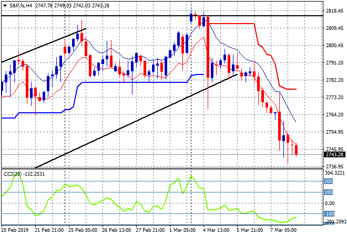347x236 pixels.
Task: Click the 2754.95 price scale value
Action: pos(334,132)
